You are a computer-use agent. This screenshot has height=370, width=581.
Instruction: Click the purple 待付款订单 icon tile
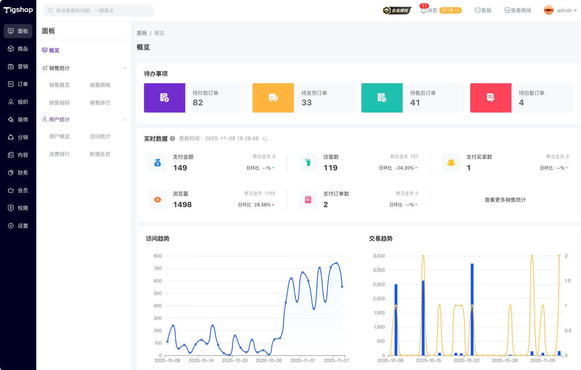click(164, 98)
